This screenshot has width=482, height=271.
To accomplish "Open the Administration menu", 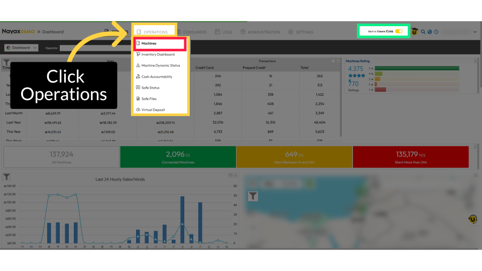I will 261,32.
